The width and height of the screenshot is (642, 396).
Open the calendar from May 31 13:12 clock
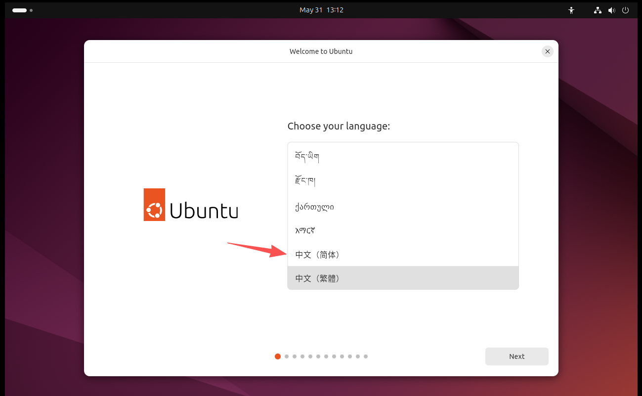(321, 10)
